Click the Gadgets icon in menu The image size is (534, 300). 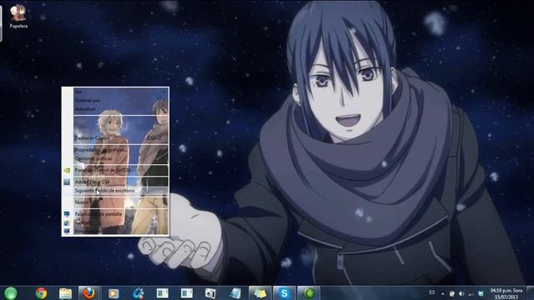(67, 223)
